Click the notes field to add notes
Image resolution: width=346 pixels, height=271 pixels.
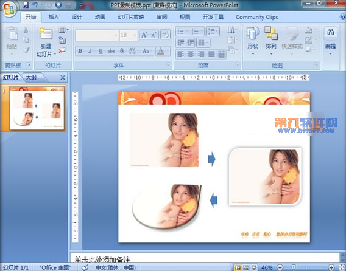(204, 258)
